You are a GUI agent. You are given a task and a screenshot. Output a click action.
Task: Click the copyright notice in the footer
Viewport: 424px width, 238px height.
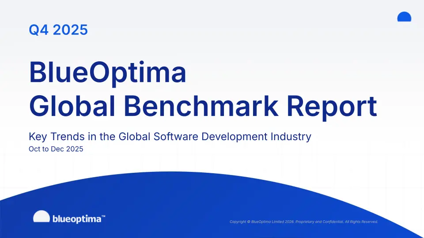click(x=304, y=222)
